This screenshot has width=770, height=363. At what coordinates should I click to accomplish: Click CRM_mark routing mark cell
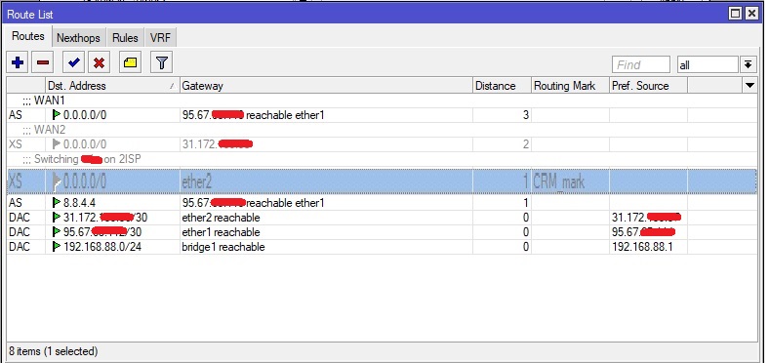570,182
